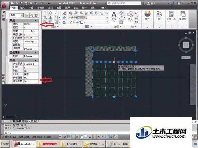Click the Windows 开始 (Start) button

[x=5, y=144]
